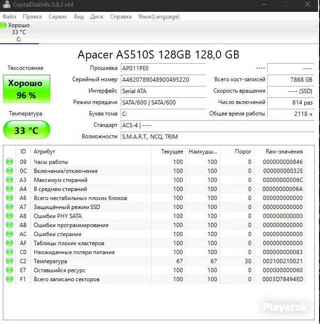This screenshot has width=320, height=324.
Task: Click the Интерфейс field Serial ATA
Action: [x=163, y=91]
